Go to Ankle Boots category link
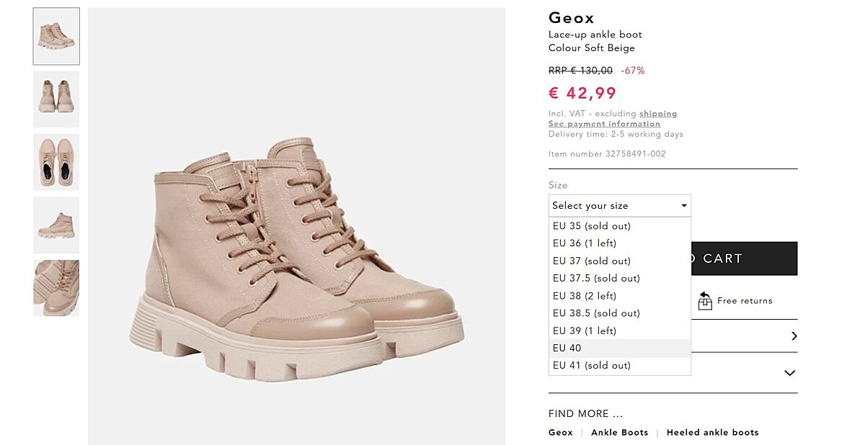The height and width of the screenshot is (445, 865). click(x=619, y=433)
